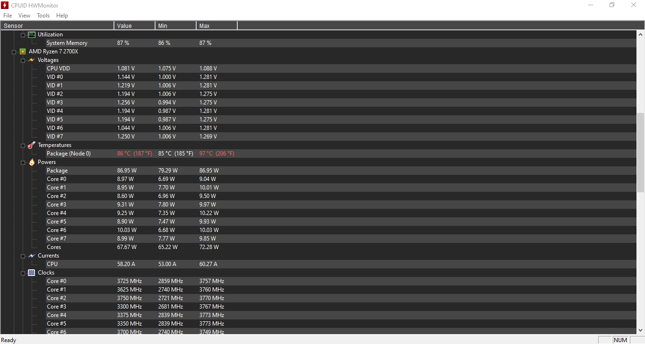Click the scrollbar up arrow
The height and width of the screenshot is (344, 645).
pyautogui.click(x=641, y=34)
